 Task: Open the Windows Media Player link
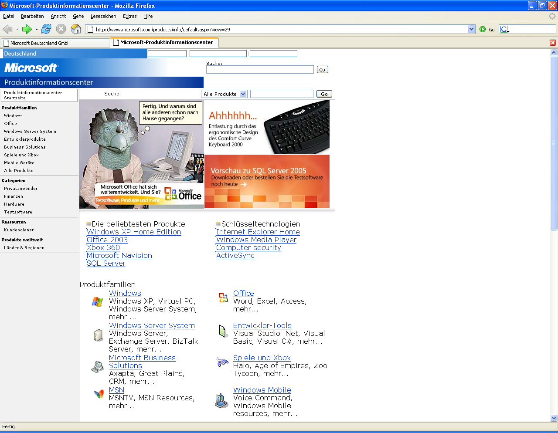(x=256, y=240)
